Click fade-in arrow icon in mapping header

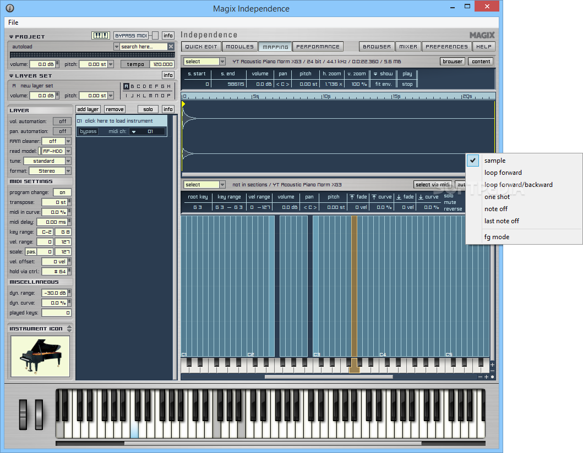click(x=352, y=197)
